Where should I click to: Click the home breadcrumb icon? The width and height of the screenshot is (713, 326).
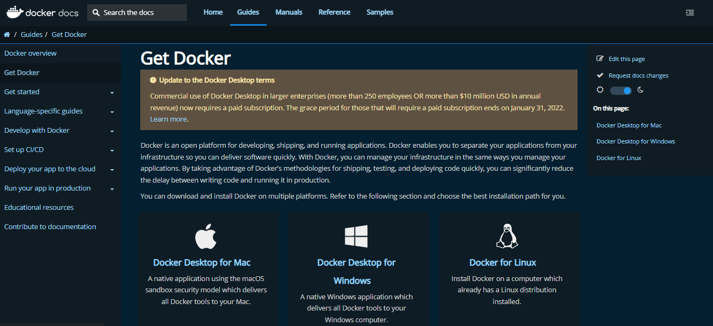(7, 35)
